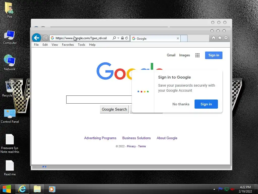258x194 pixels.
Task: Click the Action Center flag tray icon
Action: pos(220,189)
